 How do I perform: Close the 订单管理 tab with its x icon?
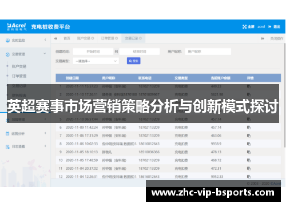pyautogui.click(x=116, y=38)
